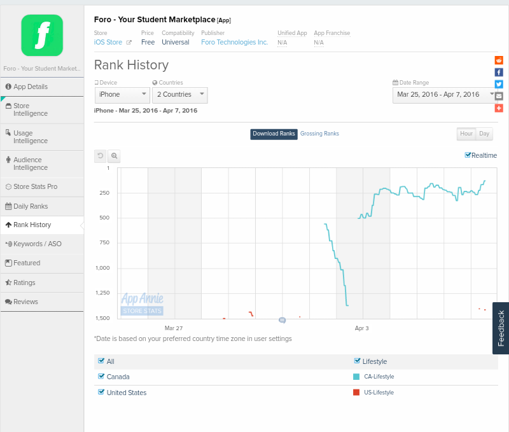Image resolution: width=509 pixels, height=432 pixels.
Task: Click the CA-Lifestyle legend label
Action: point(379,377)
